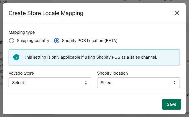This screenshot has width=189, height=117.
Task: Select the Shipping country radio button
Action: [12, 41]
